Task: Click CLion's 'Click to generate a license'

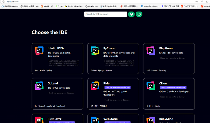Action: tap(173, 97)
